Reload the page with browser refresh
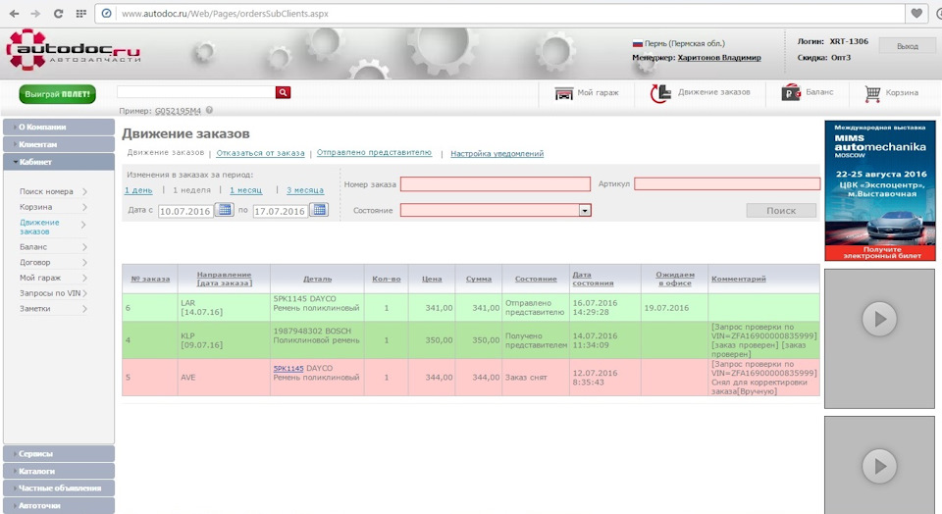The image size is (942, 514). coord(58,13)
